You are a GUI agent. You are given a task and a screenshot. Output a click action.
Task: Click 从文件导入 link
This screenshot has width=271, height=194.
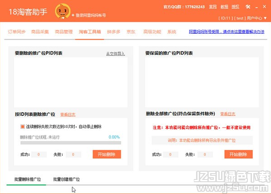pyautogui.click(x=115, y=54)
